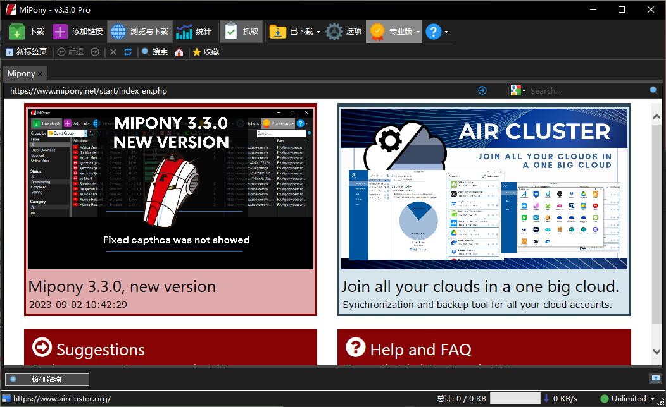The height and width of the screenshot is (407, 666).
Task: Click the go arrow next to the address bar
Action: pyautogui.click(x=482, y=90)
